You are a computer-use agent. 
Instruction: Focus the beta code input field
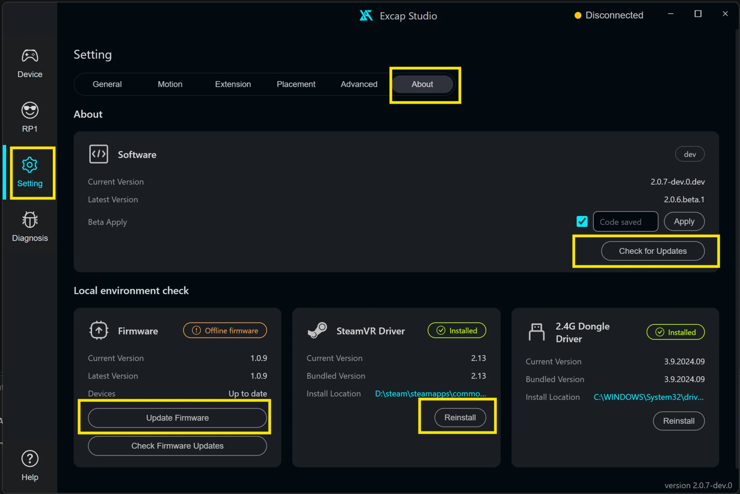pyautogui.click(x=625, y=221)
